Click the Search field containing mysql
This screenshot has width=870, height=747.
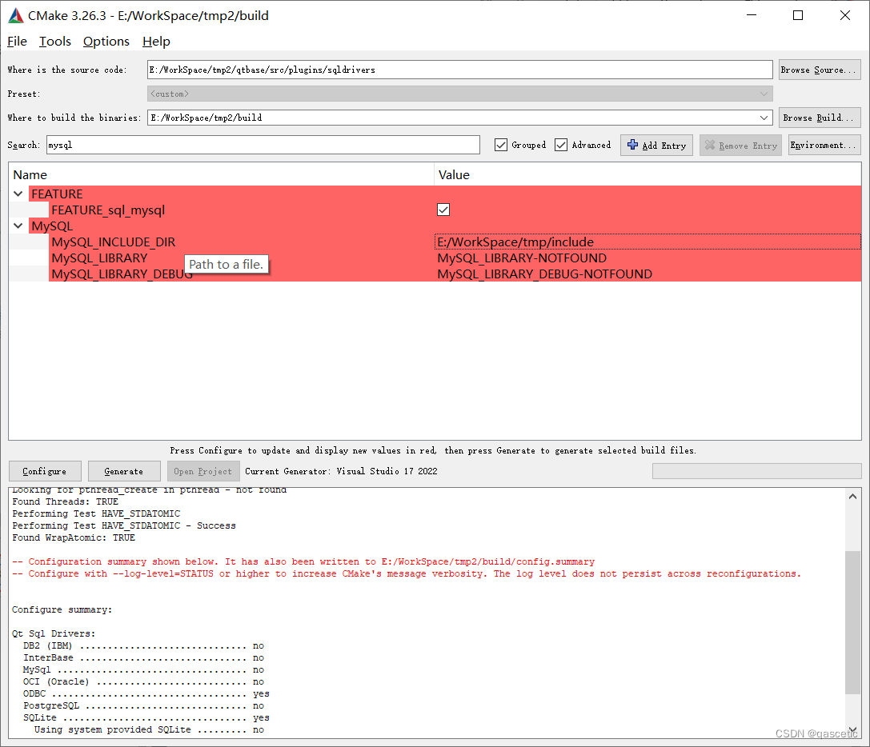click(263, 145)
